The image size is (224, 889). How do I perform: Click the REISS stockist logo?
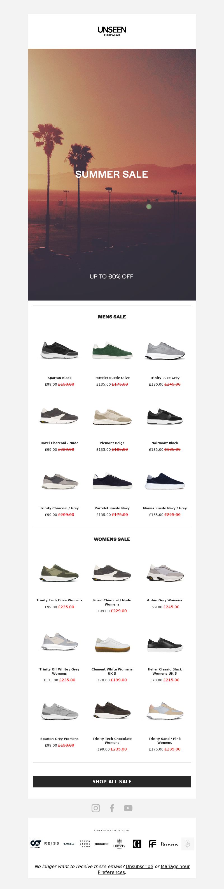coord(52,843)
